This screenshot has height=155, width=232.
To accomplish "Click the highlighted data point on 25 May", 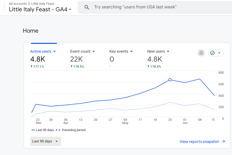I will [x=170, y=80].
